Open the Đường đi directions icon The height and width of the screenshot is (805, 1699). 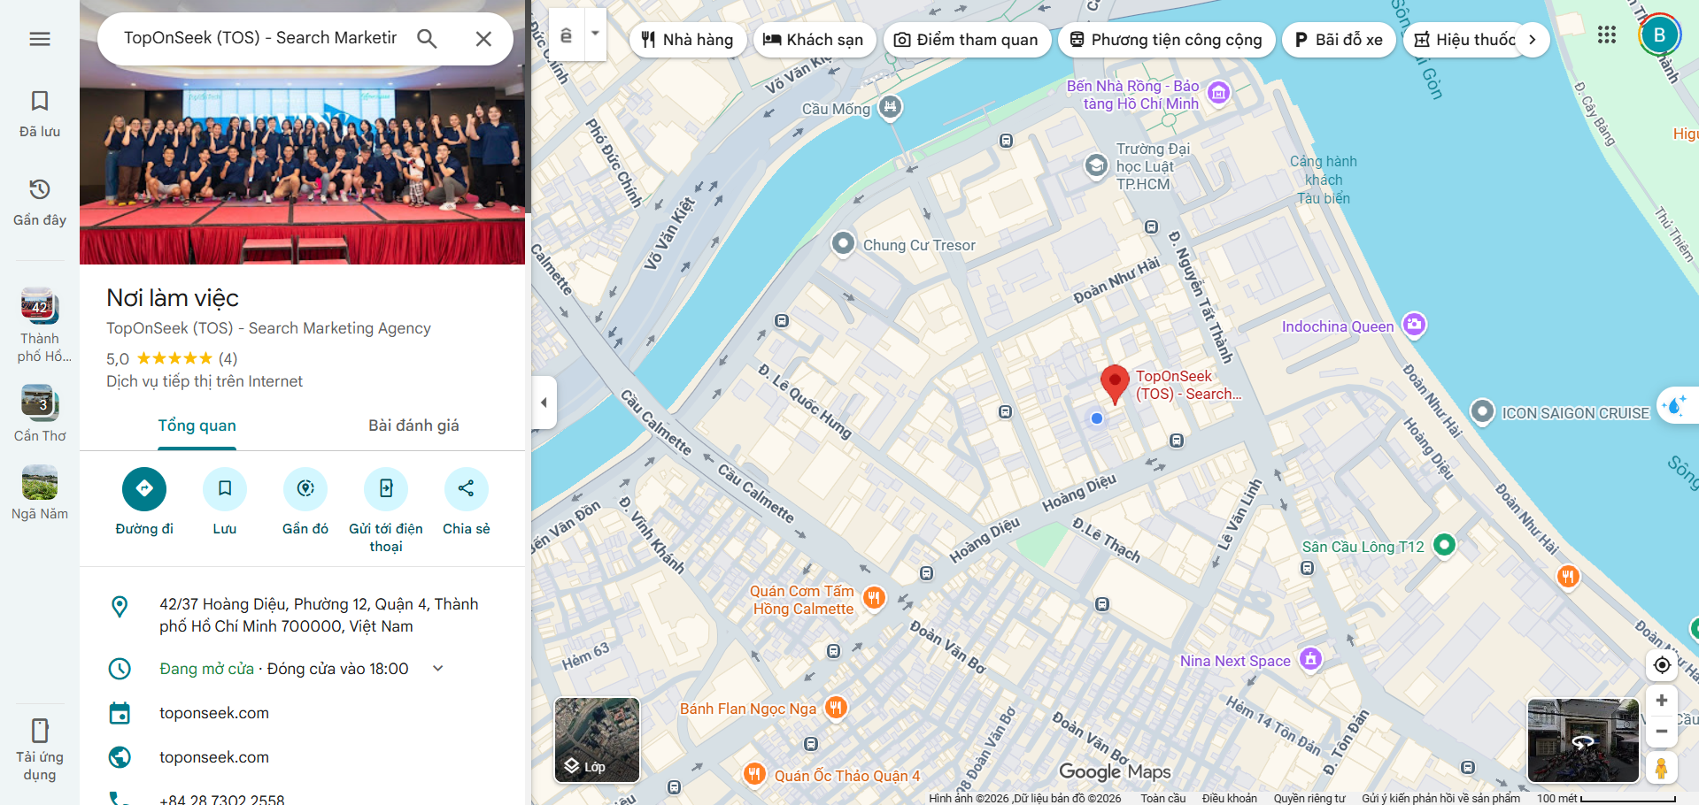click(144, 488)
